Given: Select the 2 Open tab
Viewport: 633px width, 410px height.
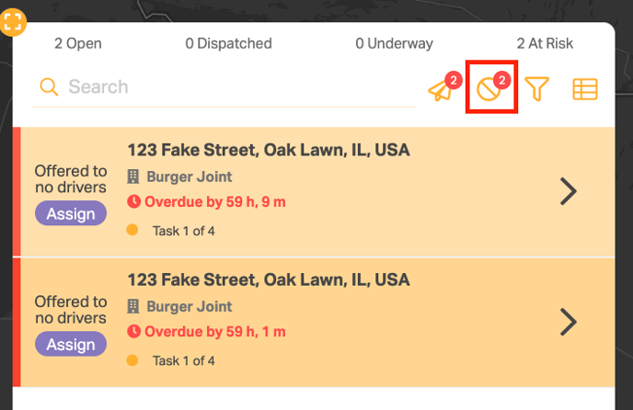Looking at the screenshot, I should [x=78, y=43].
